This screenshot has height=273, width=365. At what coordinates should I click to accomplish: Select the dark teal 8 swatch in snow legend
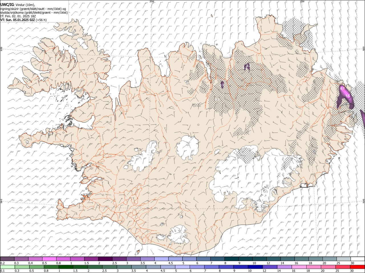232,259
